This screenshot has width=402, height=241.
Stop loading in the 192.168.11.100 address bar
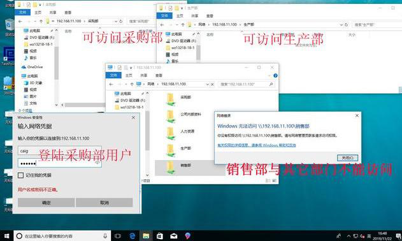[212, 84]
